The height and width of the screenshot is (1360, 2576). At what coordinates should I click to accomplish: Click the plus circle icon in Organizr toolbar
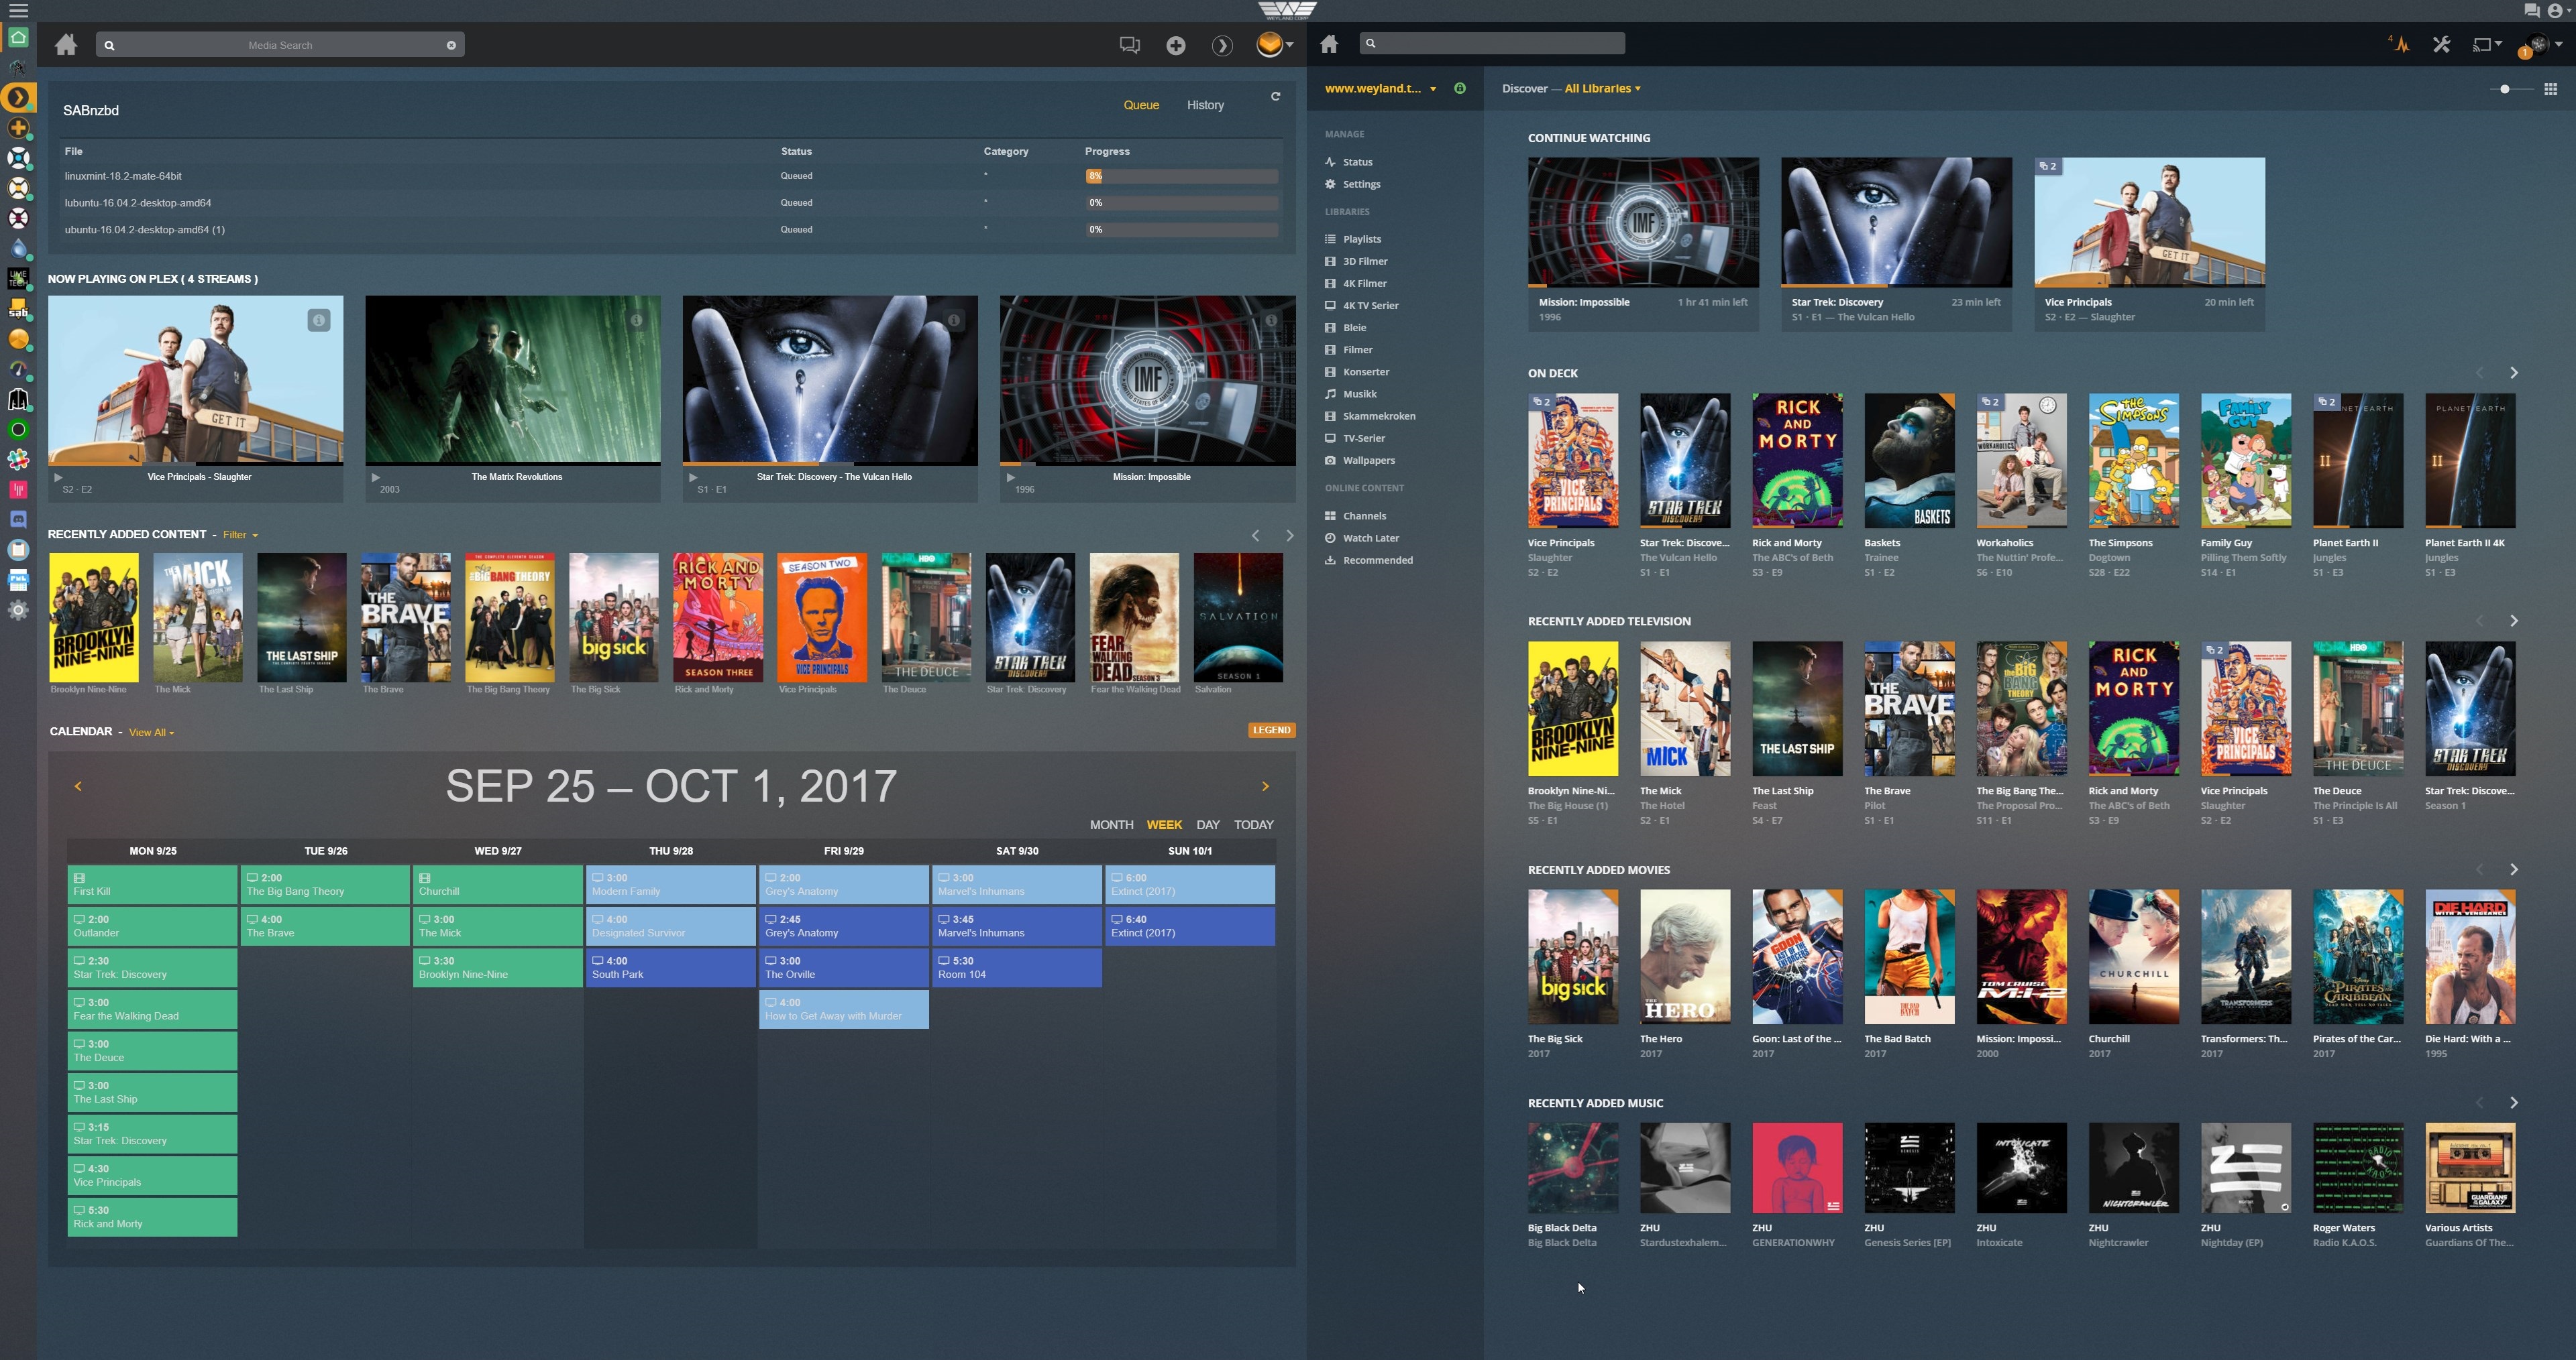(1175, 45)
